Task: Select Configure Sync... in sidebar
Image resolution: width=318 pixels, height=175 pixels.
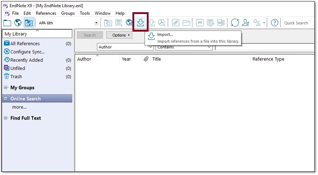Action: pyautogui.click(x=37, y=52)
